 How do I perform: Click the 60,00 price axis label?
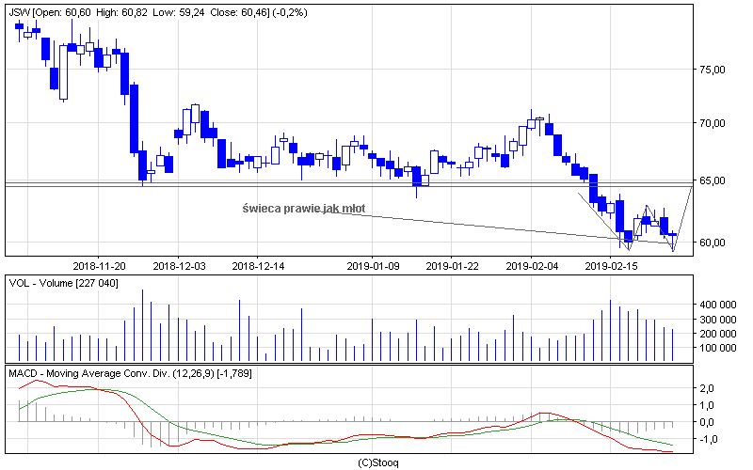click(x=713, y=243)
